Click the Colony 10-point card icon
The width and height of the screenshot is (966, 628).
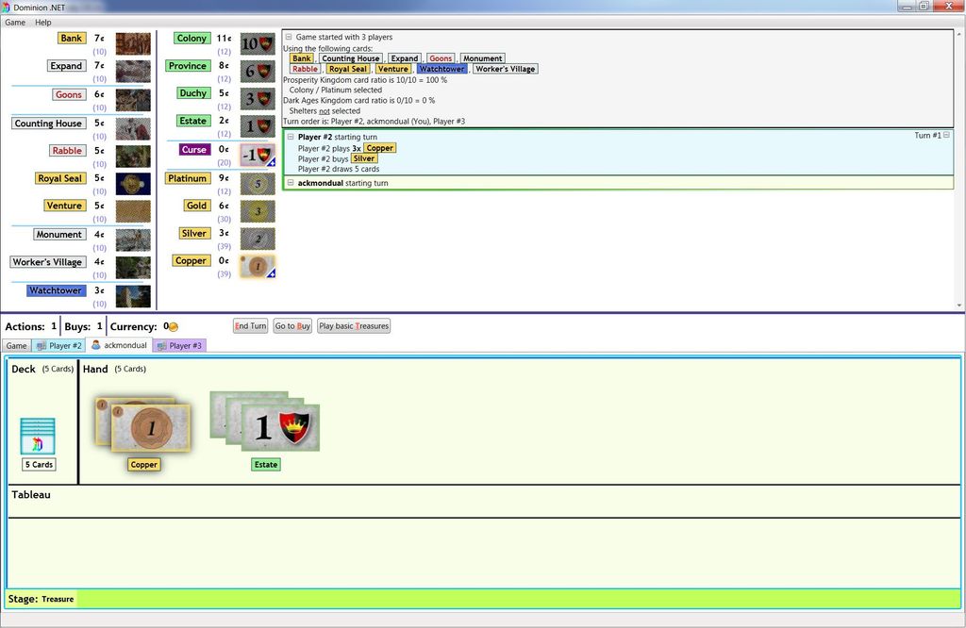258,44
